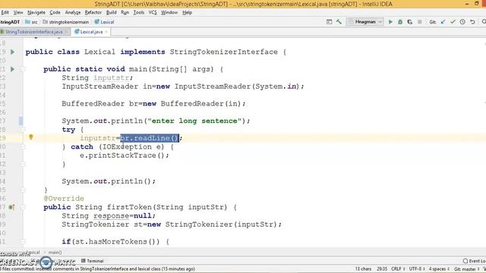
Task: Open the Run menu
Action: coord(125,12)
